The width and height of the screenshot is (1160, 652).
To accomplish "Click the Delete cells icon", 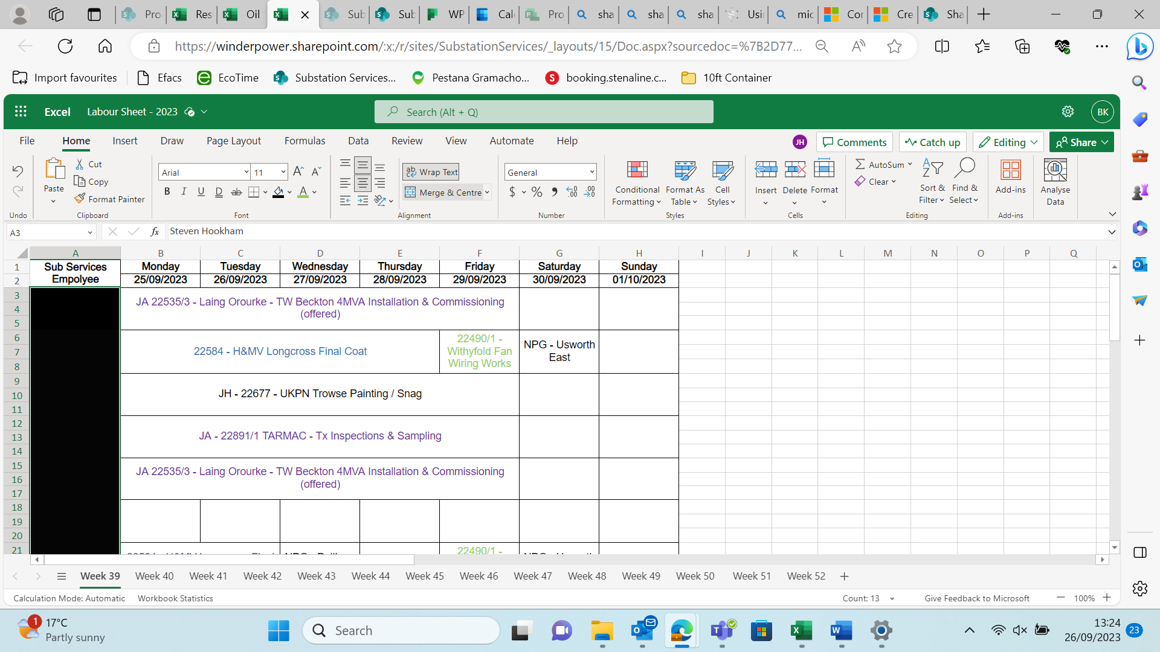I will click(x=795, y=170).
